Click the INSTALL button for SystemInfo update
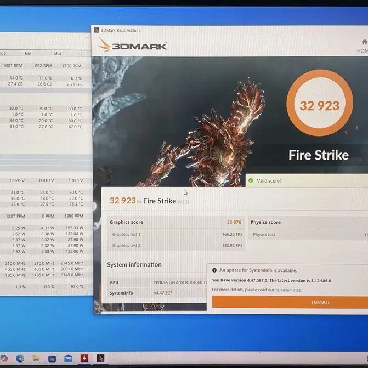Viewport: 368px width, 368px height. pyautogui.click(x=290, y=302)
